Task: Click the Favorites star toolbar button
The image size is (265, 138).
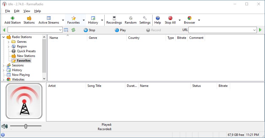Action: (73, 20)
